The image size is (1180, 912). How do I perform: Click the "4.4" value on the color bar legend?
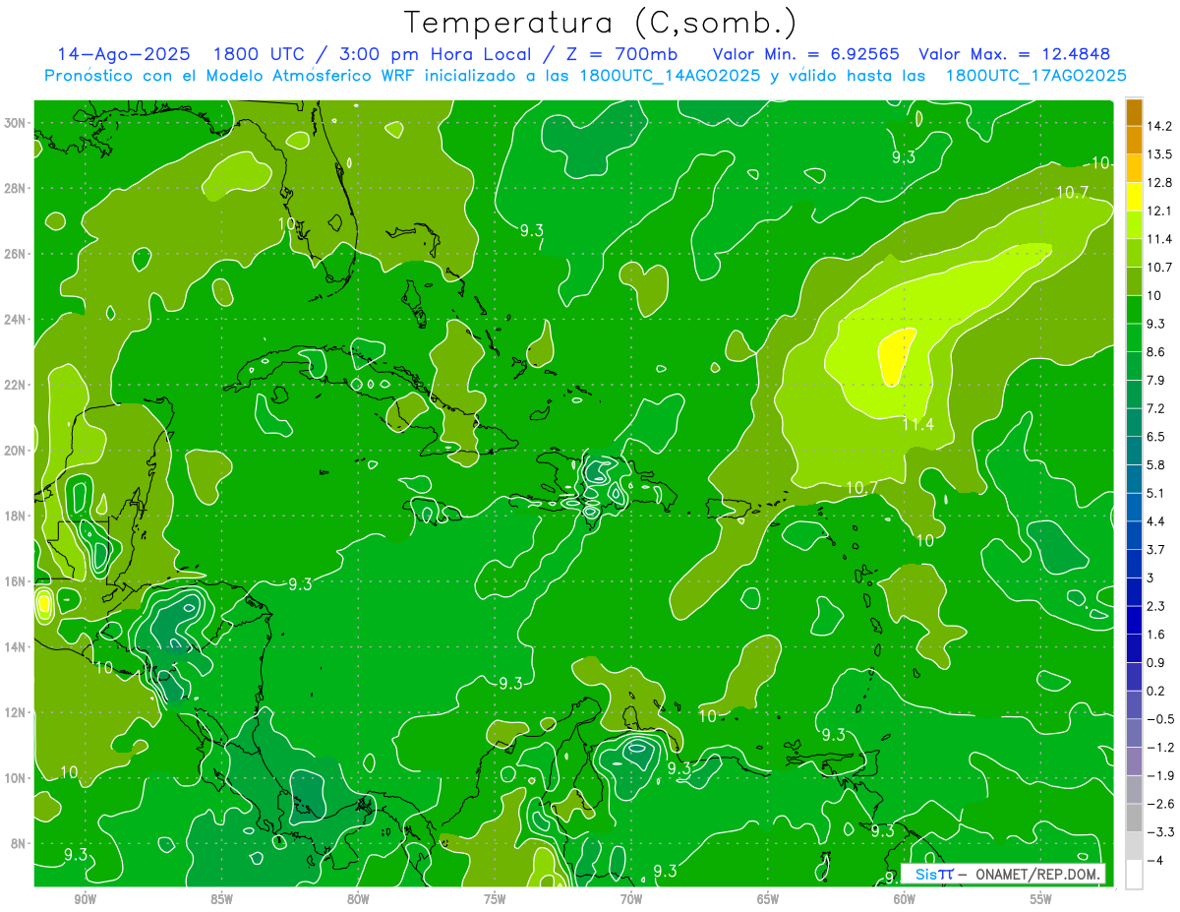pos(1156,520)
